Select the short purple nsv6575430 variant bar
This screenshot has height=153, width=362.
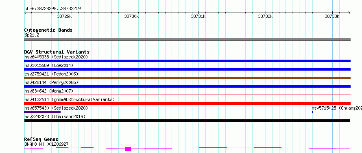tap(42, 112)
